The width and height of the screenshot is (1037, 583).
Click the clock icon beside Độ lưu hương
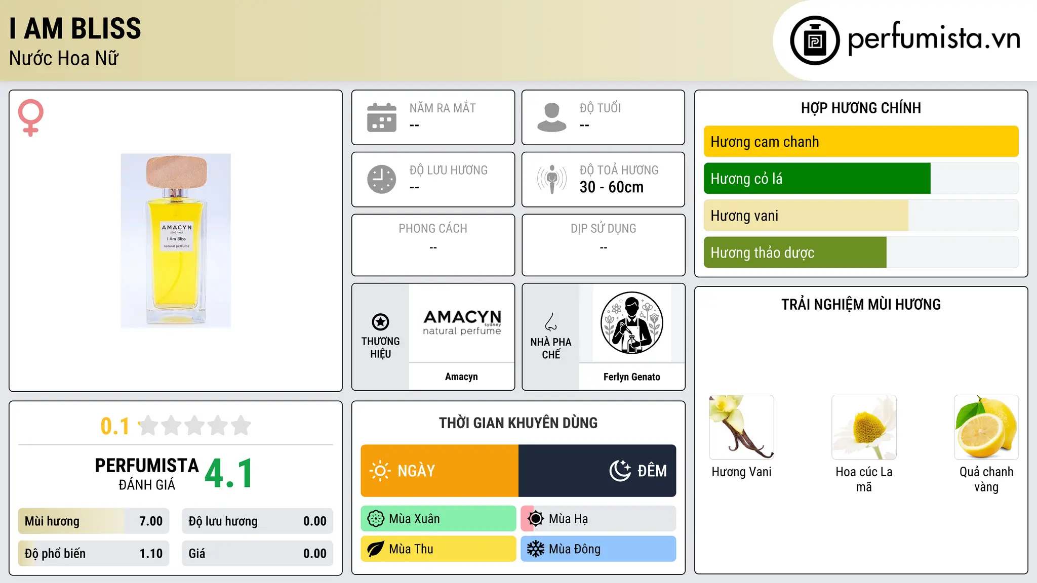click(382, 179)
